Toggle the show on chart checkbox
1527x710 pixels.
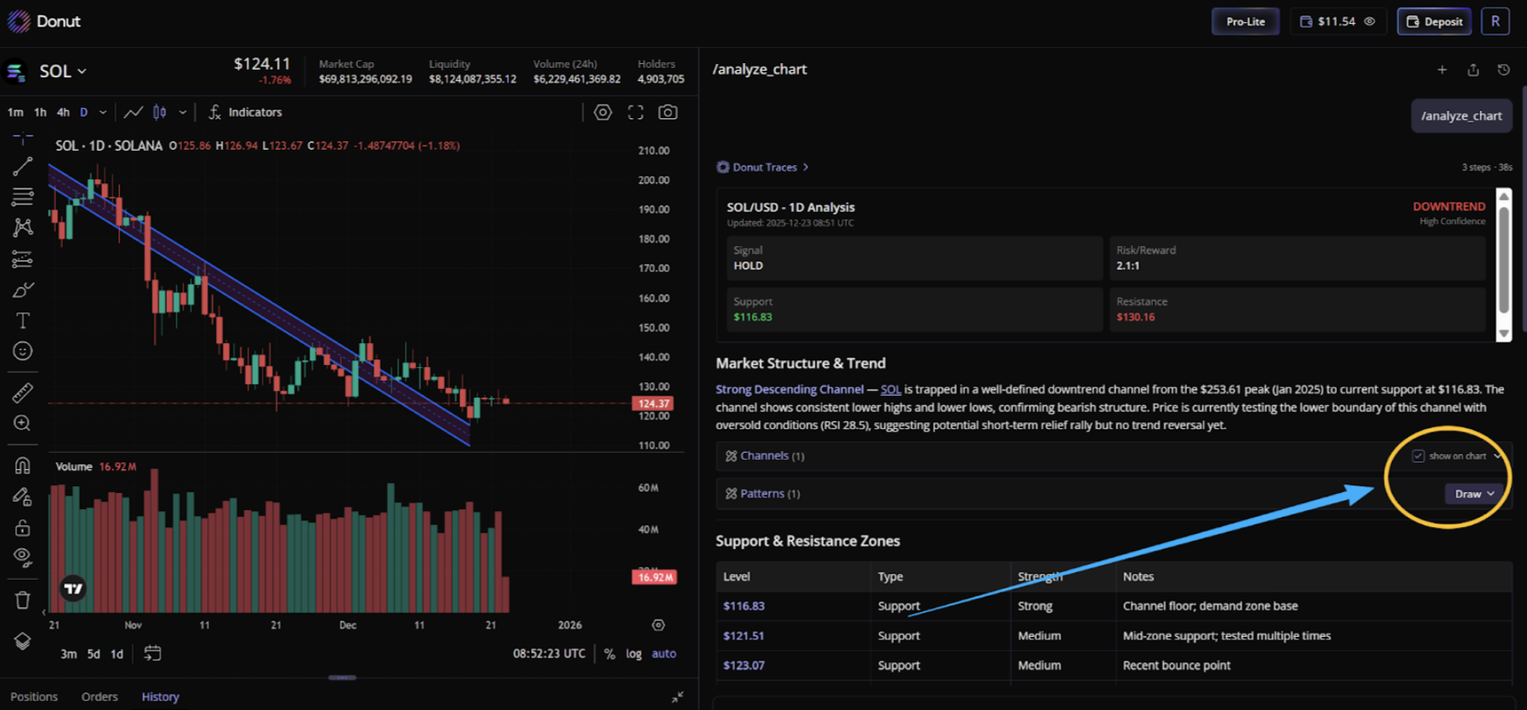tap(1418, 456)
